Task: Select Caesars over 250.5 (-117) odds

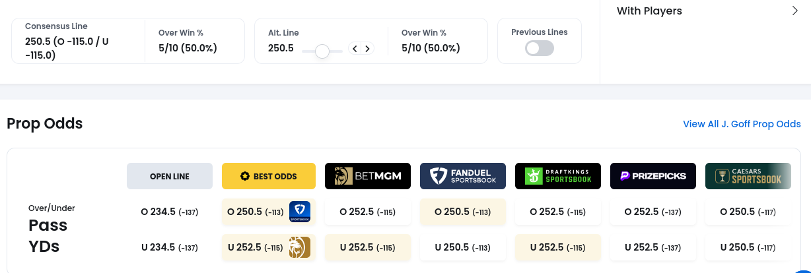Action: tap(748, 212)
